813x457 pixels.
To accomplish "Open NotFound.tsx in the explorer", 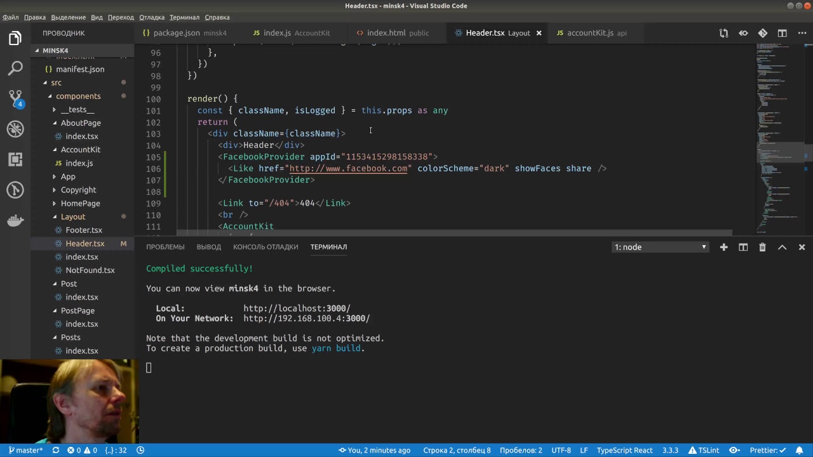I will point(90,270).
